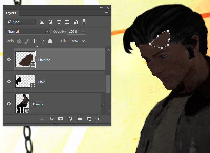The height and width of the screenshot is (153, 210).
Task: Click the Opacity label
Action: point(59,32)
